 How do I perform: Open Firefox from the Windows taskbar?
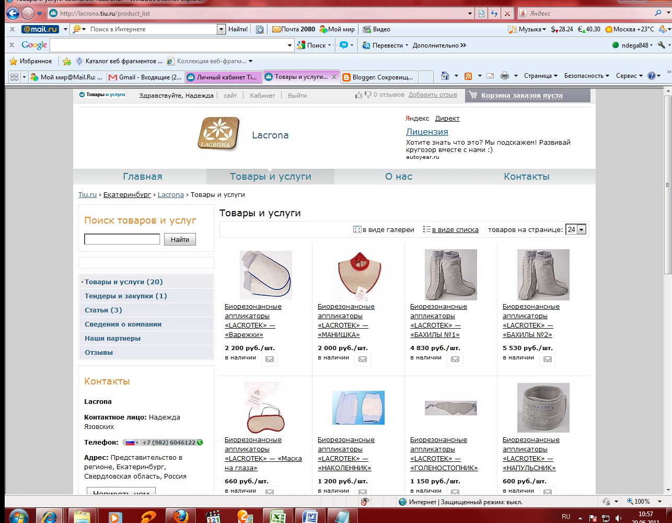tap(181, 516)
